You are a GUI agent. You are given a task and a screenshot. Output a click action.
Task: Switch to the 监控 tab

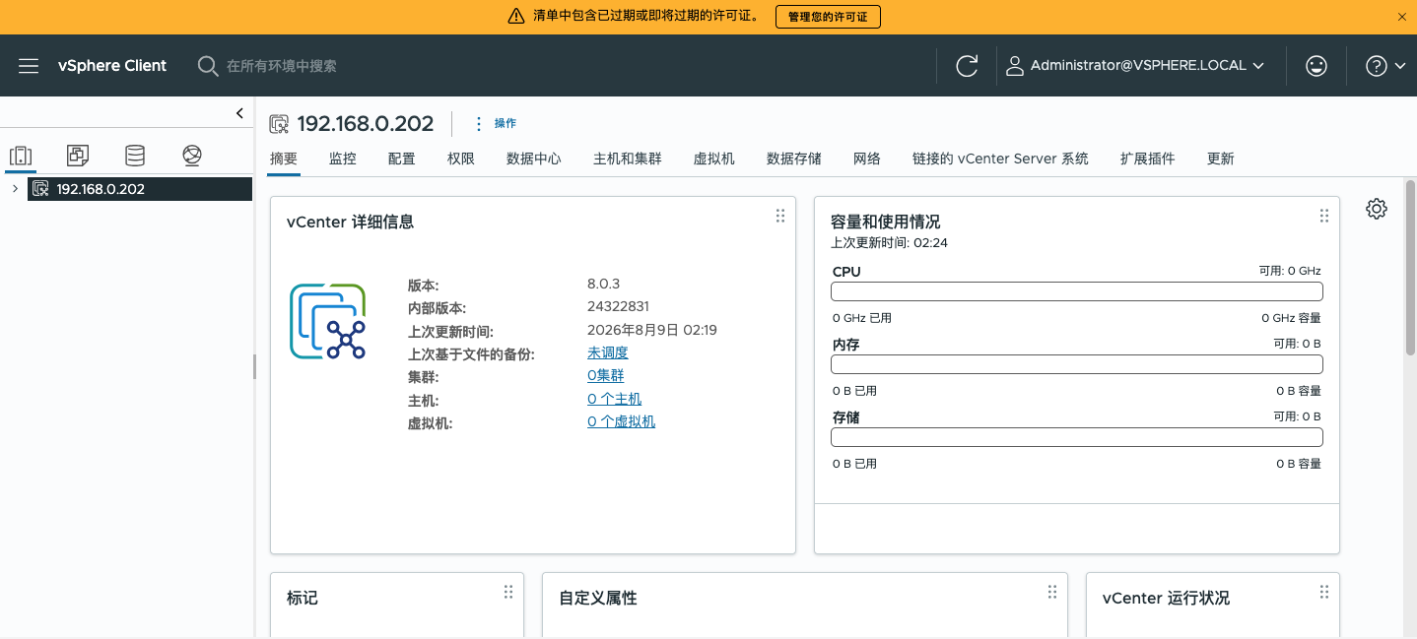click(343, 159)
